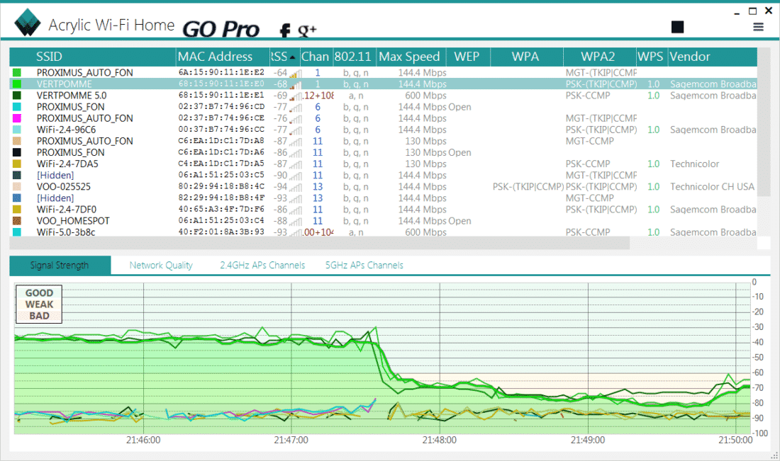Click the 600 Mbps speed in VERTPOMME 5.0 row
Image resolution: width=780 pixels, height=461 pixels.
pos(426,96)
